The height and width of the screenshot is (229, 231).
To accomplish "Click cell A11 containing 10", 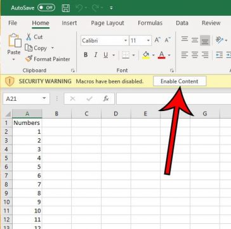I will point(27,211).
